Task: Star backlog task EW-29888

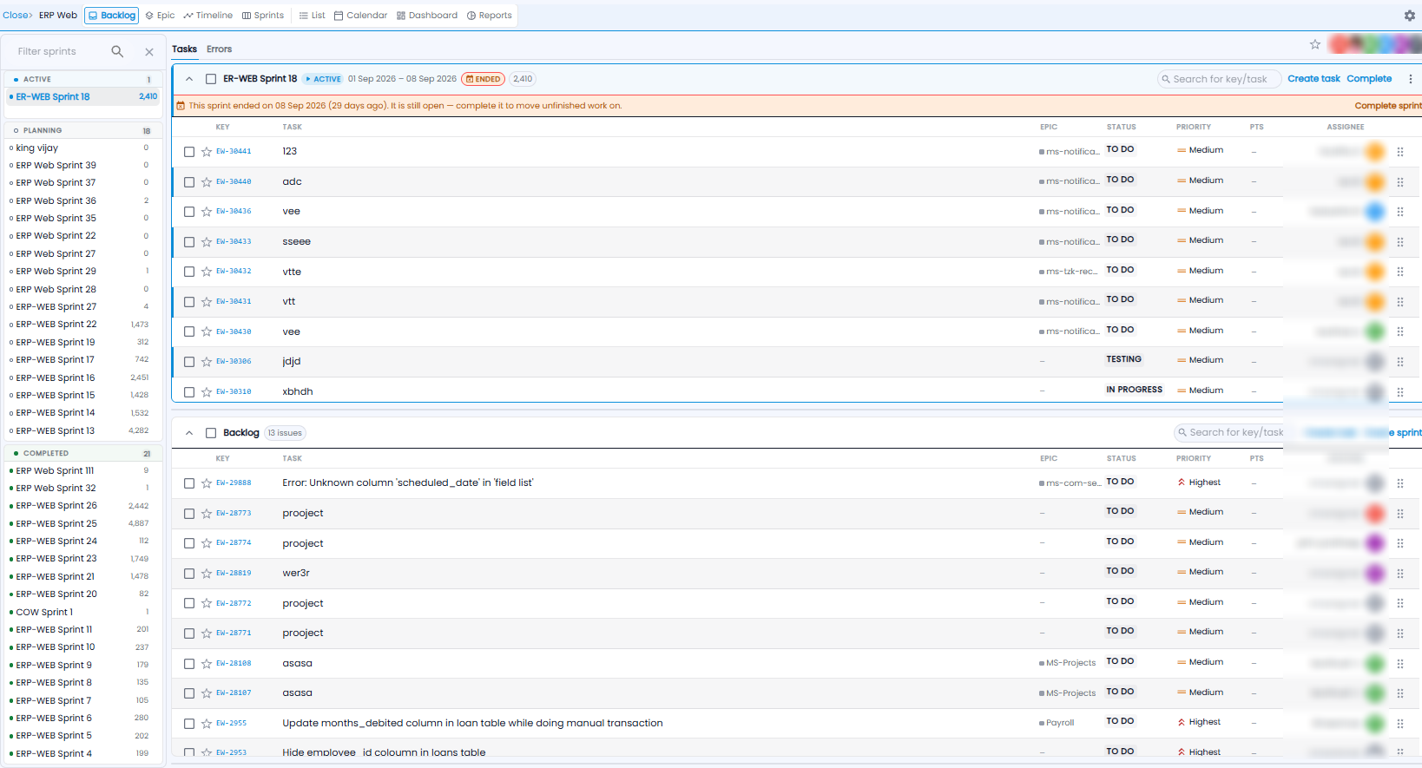Action: coord(207,483)
